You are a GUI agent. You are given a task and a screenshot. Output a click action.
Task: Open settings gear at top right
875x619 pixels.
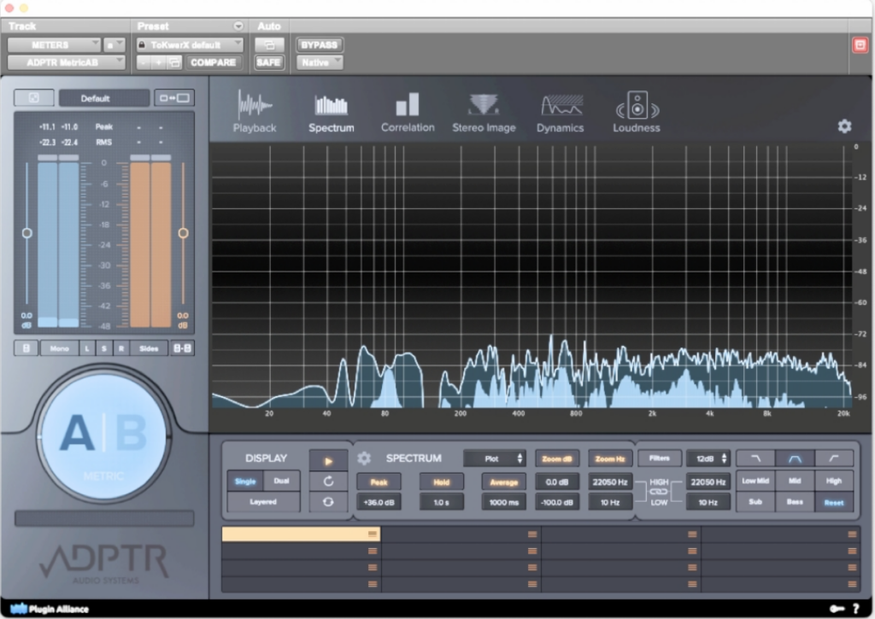pyautogui.click(x=844, y=126)
